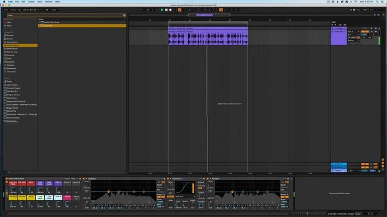387x217 pixels.
Task: Open the Master track's cue out dropdown
Action: tap(354, 171)
